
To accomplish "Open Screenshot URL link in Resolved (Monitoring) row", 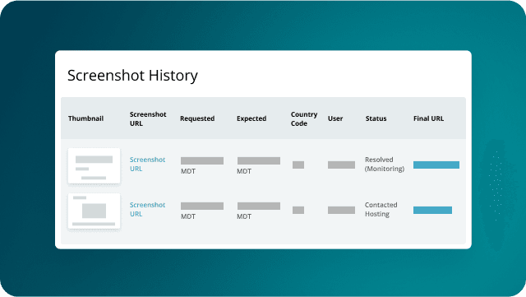I will 147,164.
